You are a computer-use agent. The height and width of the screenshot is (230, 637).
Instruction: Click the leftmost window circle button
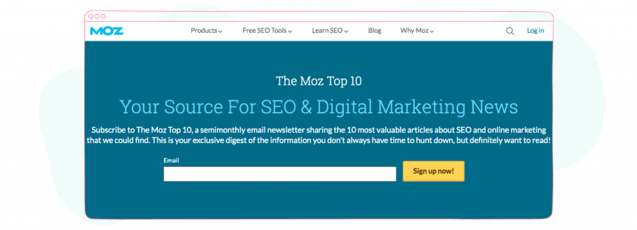tap(91, 16)
